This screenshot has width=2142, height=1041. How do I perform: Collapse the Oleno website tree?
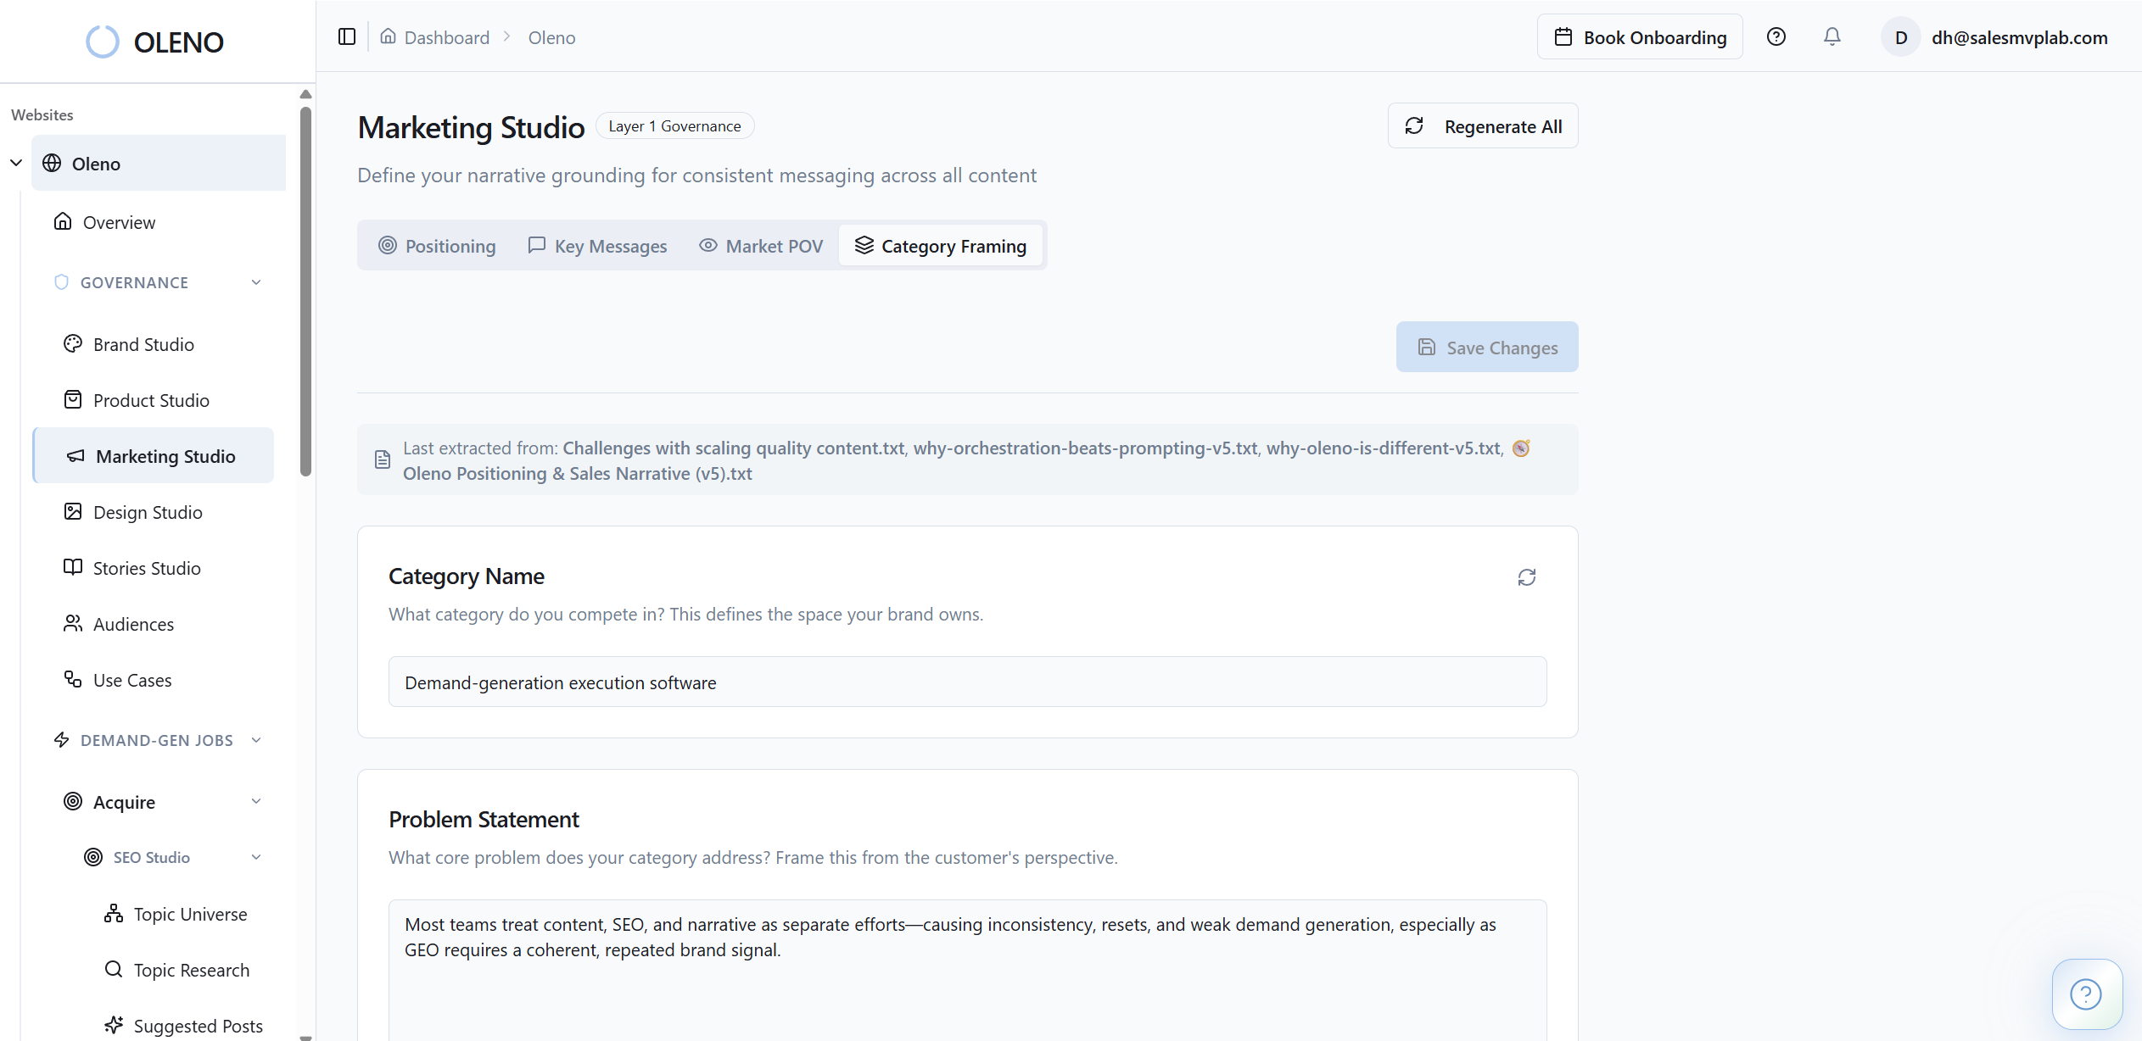tap(16, 163)
